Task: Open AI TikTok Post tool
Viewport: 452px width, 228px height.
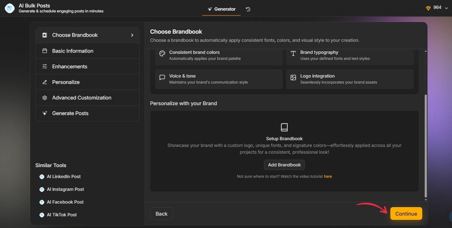Action: (x=62, y=215)
